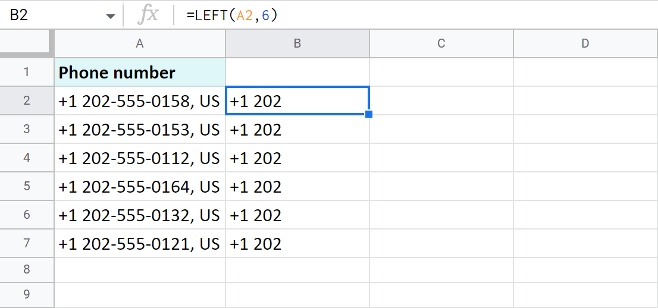The height and width of the screenshot is (308, 658).
Task: Select column D header
Action: pos(585,43)
